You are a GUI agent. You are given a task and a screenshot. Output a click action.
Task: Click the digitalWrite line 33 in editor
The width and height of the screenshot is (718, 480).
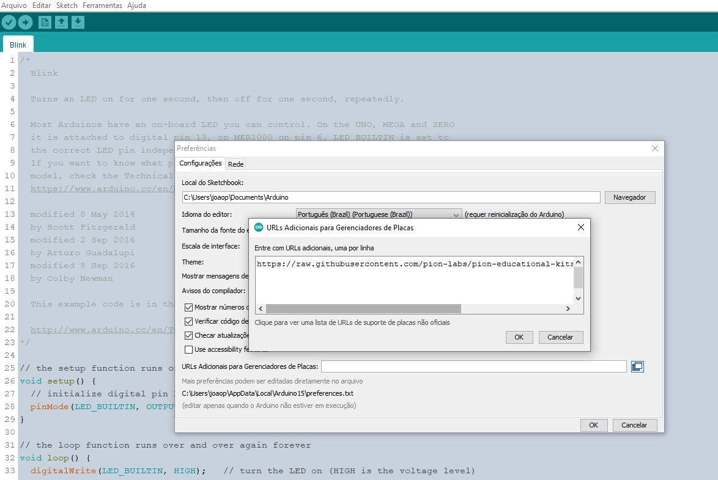[x=253, y=471]
